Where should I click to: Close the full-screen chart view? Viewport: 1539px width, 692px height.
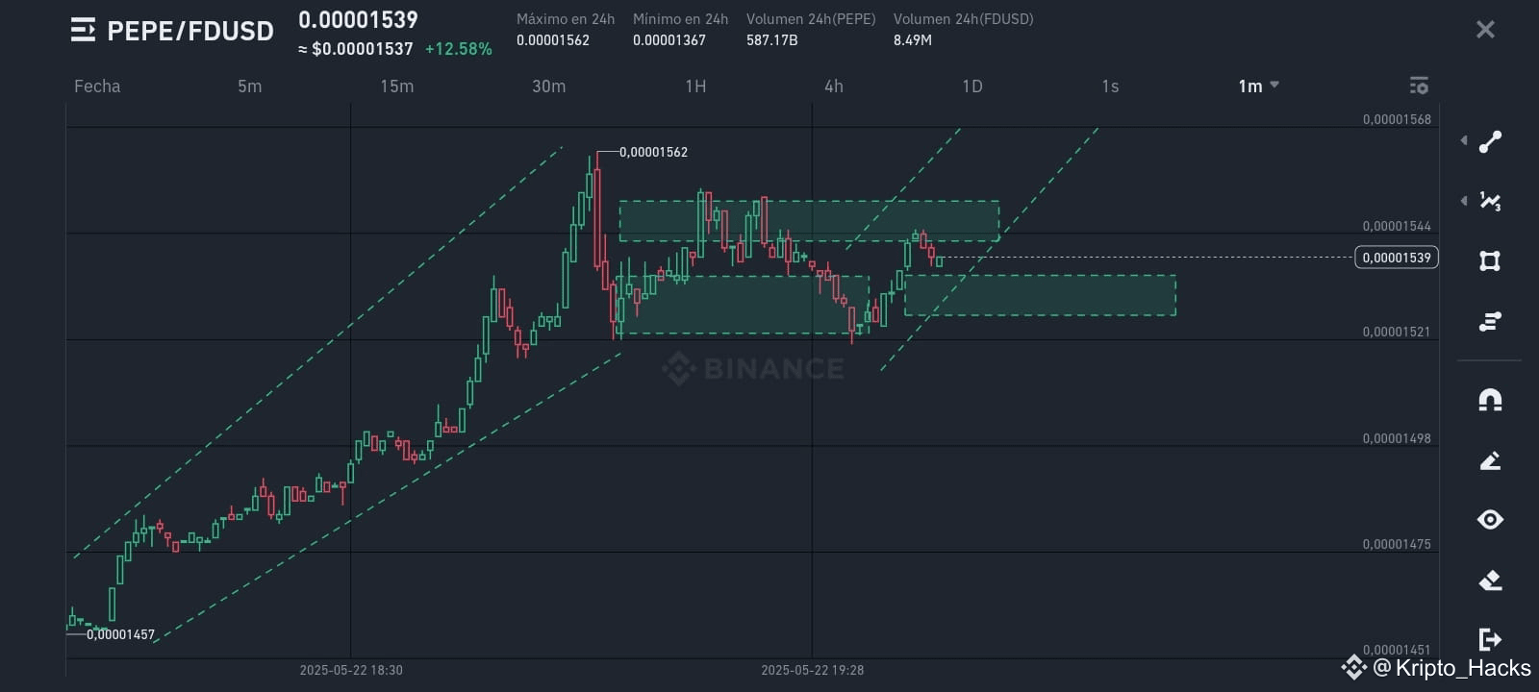point(1485,30)
